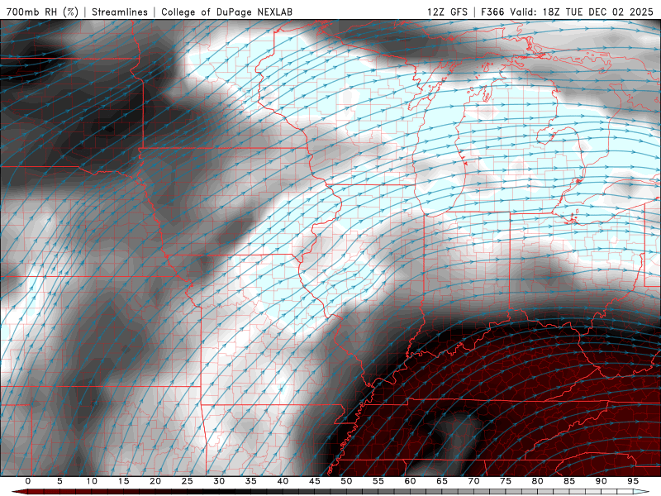661x496 pixels.
Task: Select the "60" color scale label
Action: tap(410, 481)
